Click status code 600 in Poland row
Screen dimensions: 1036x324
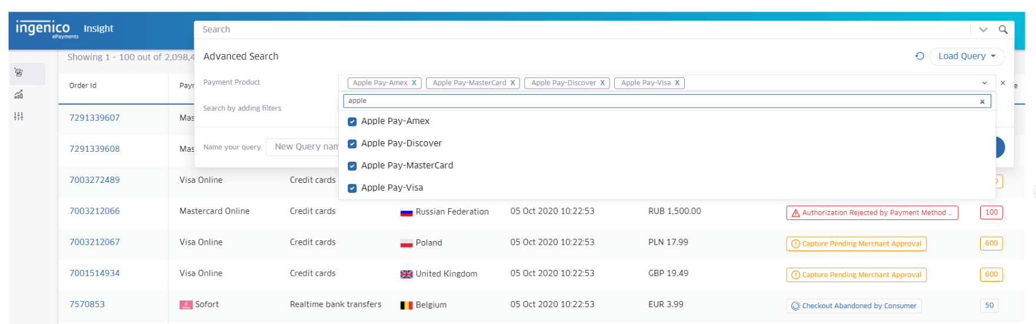tap(991, 243)
